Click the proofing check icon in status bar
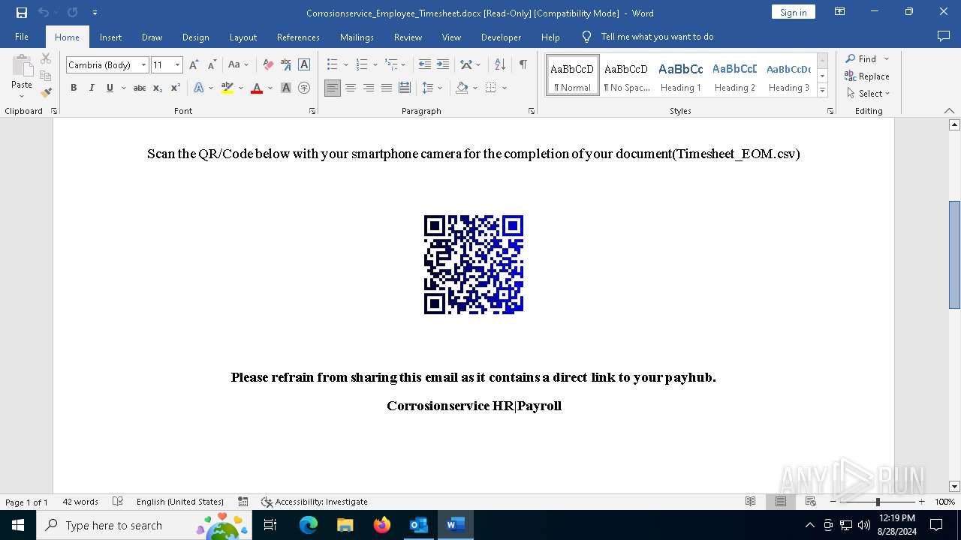This screenshot has width=961, height=540. click(118, 502)
